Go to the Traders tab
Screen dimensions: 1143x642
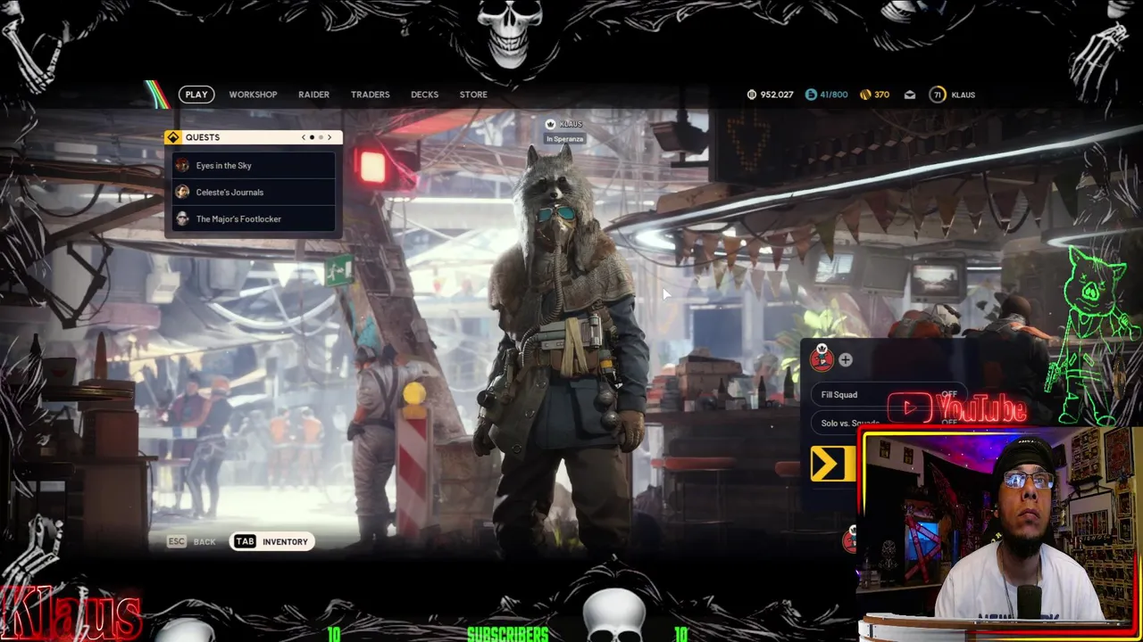(x=370, y=95)
